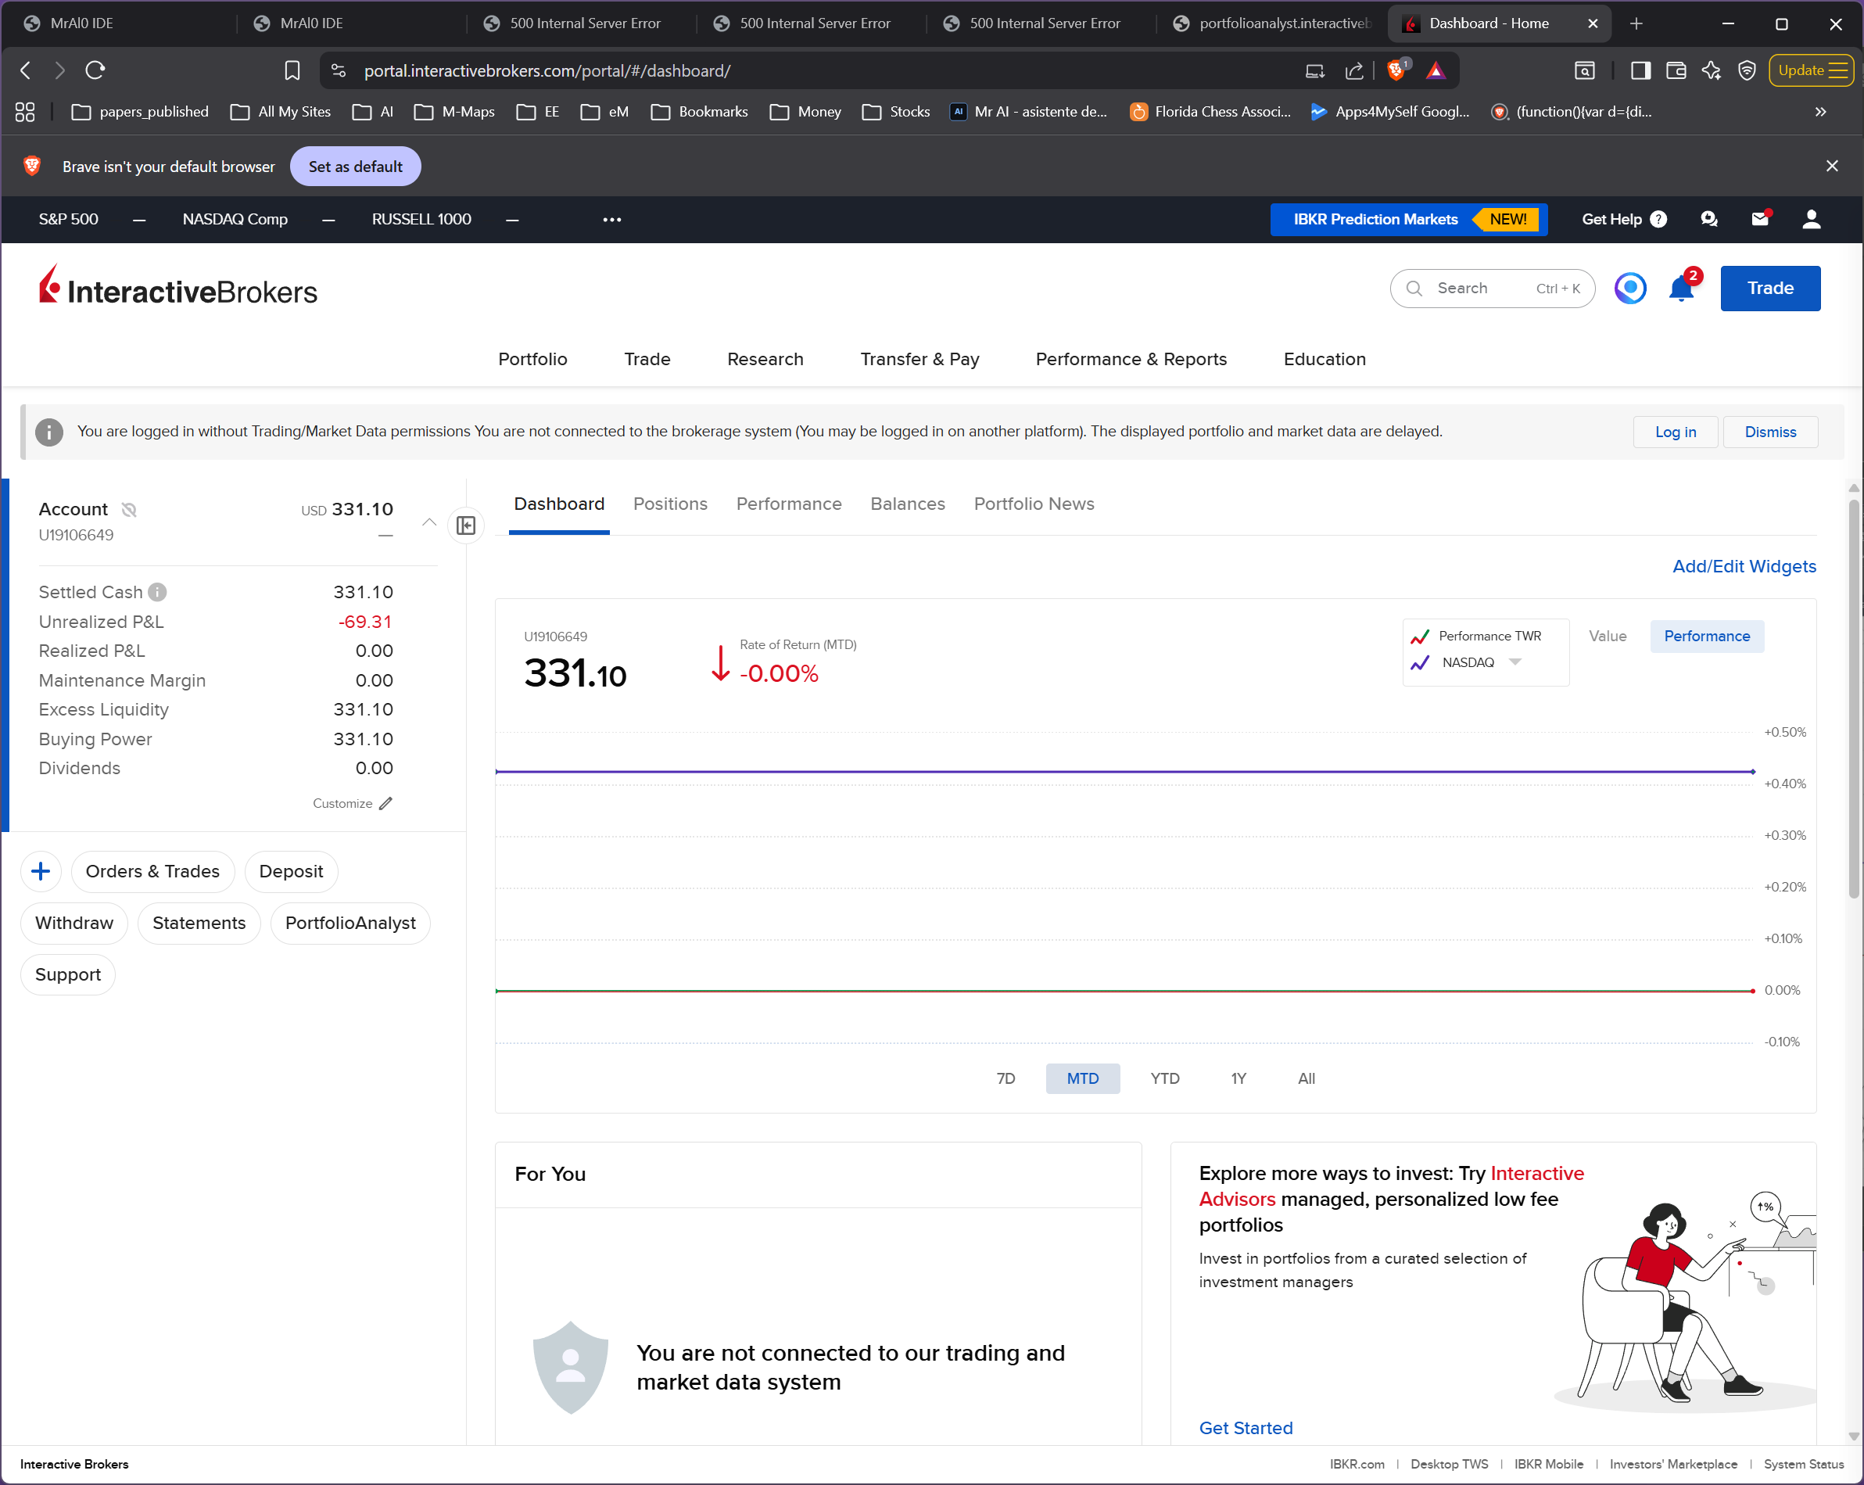Open Add/Edit Widgets link

tap(1744, 565)
